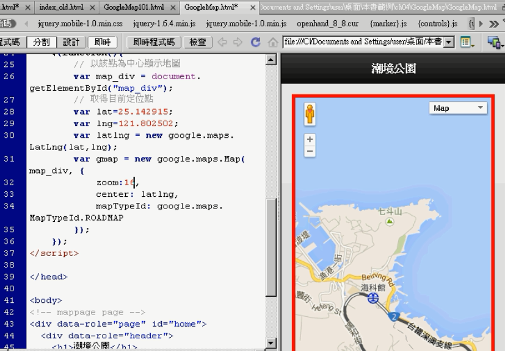The width and height of the screenshot is (505, 351).
Task: Show next related files with right arrow
Action: [481, 24]
